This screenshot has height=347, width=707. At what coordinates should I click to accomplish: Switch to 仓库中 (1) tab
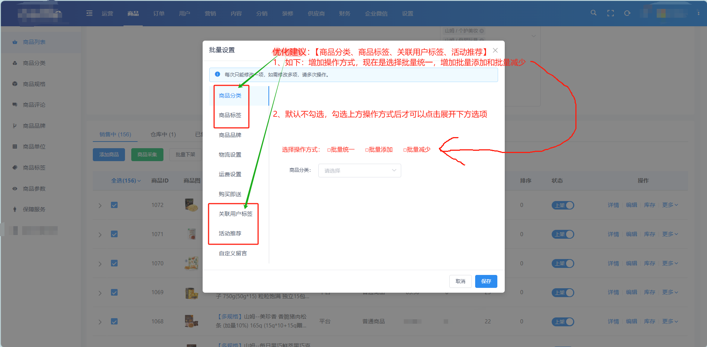(163, 134)
